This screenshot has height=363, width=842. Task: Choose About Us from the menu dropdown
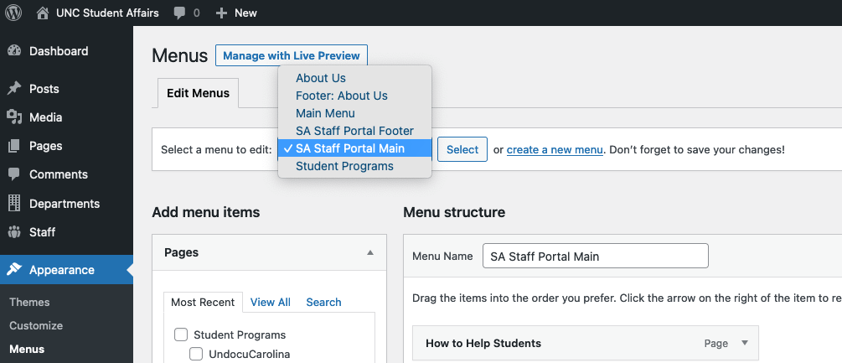coord(354,78)
